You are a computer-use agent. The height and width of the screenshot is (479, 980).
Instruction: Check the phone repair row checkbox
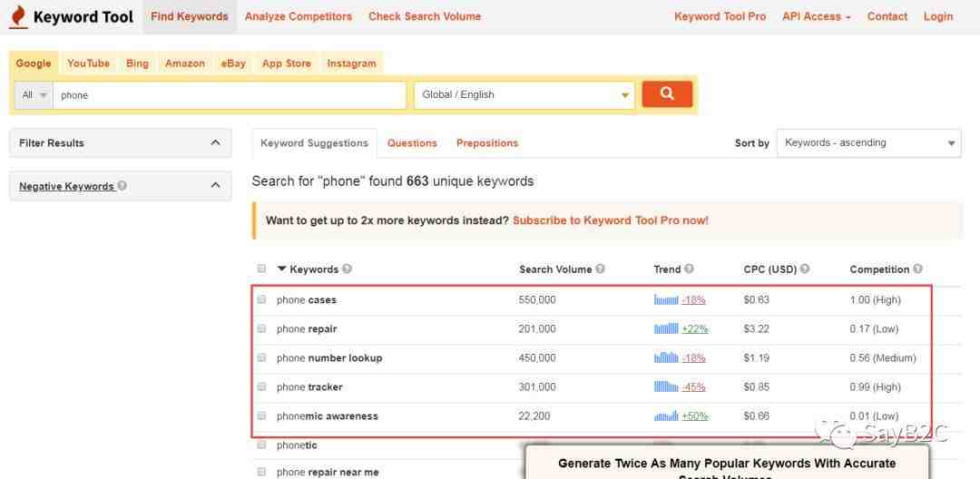(x=261, y=328)
